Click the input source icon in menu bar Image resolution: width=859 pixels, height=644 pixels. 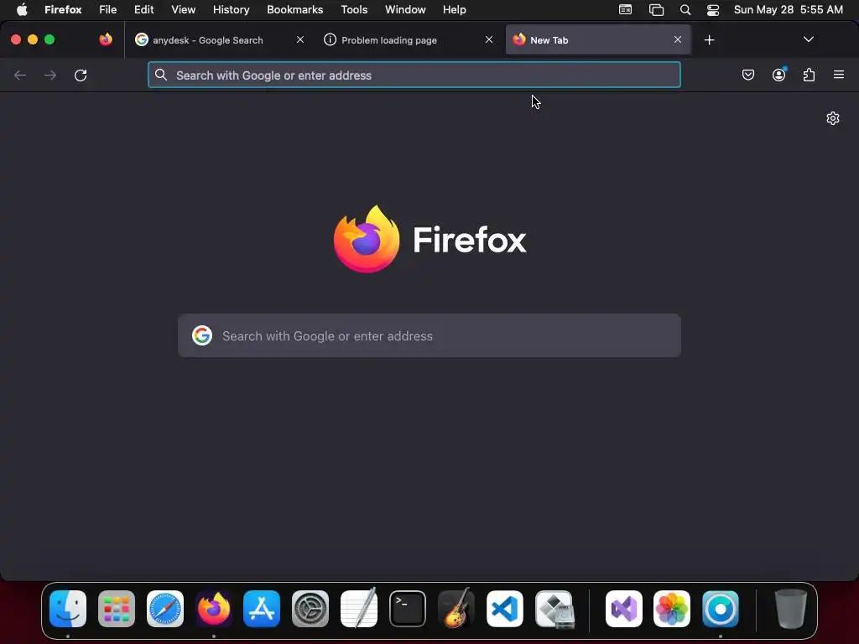625,9
